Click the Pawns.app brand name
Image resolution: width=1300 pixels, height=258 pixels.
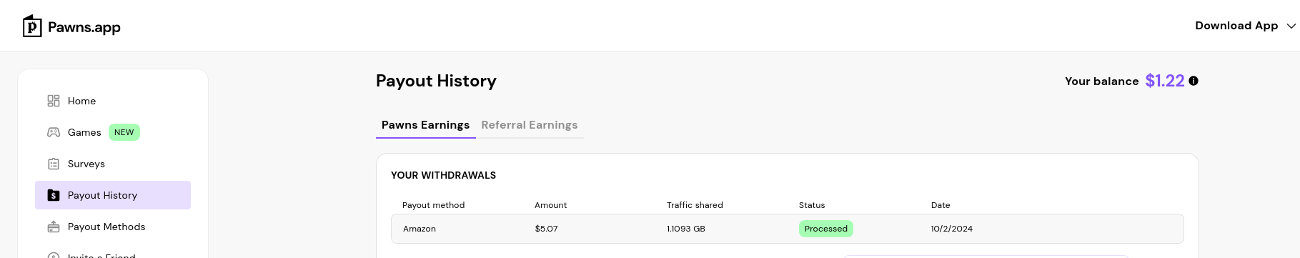[84, 27]
